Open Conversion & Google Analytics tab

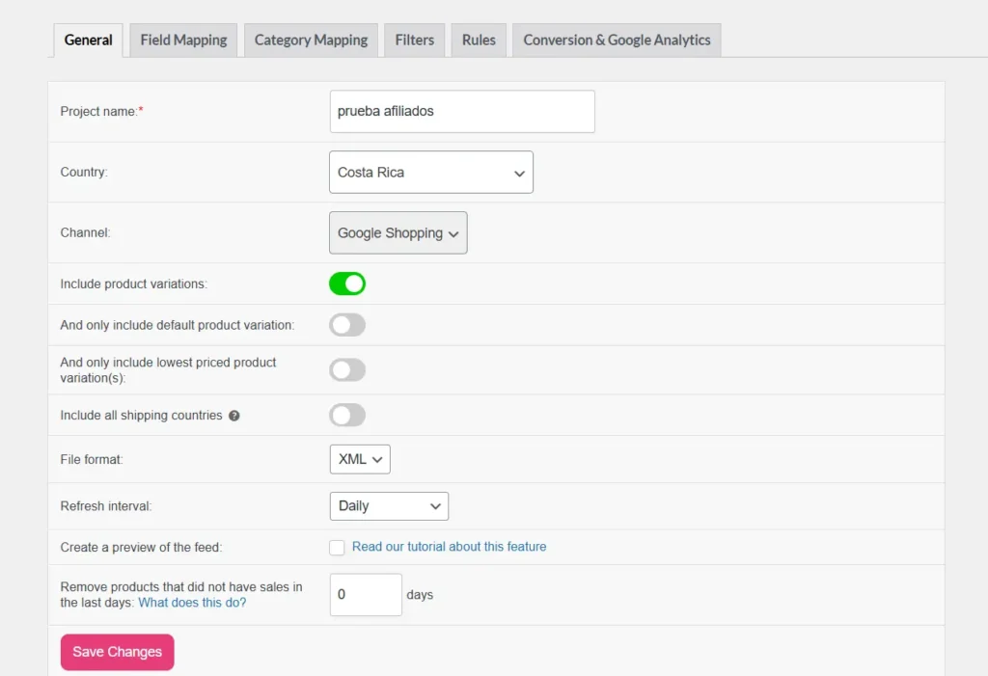[x=617, y=41]
